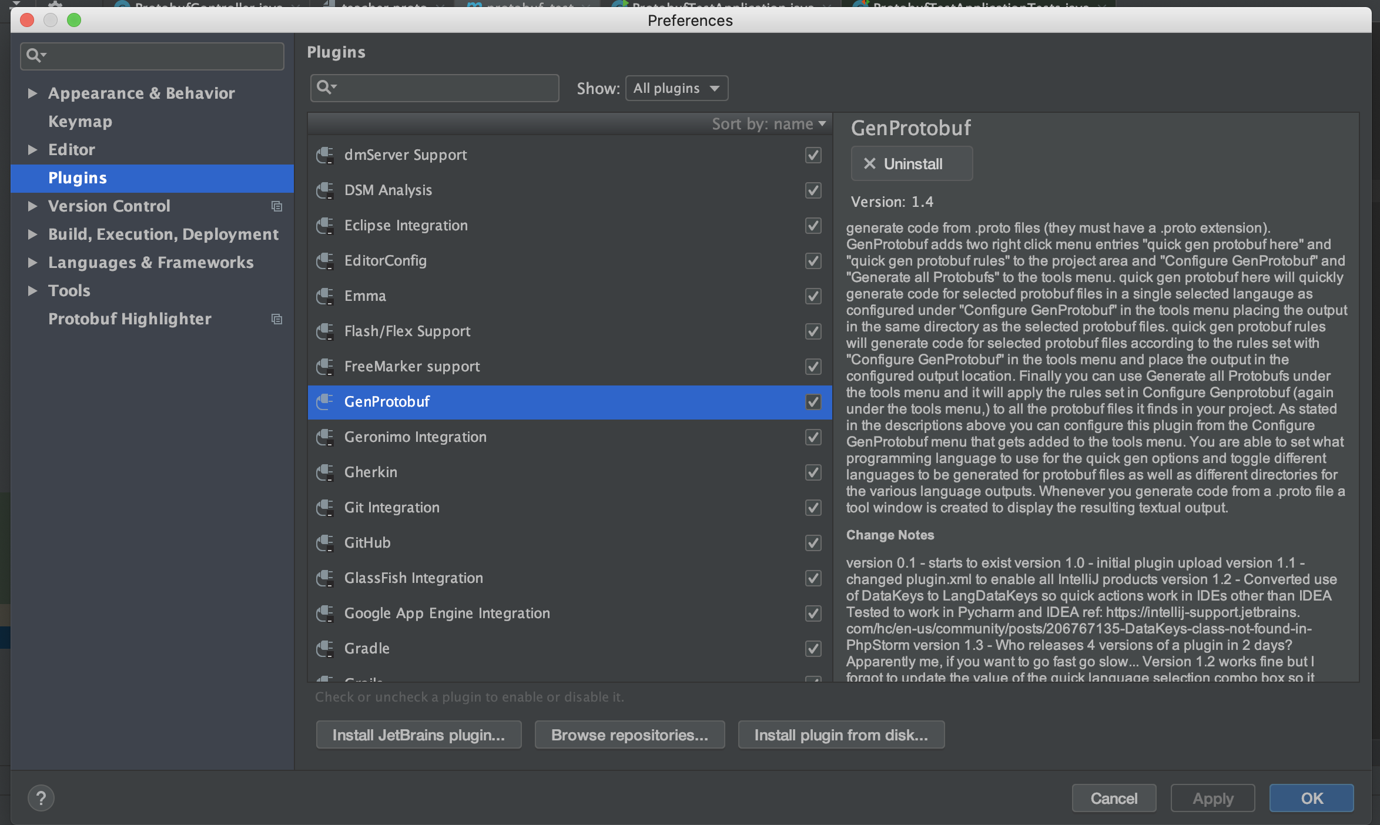The image size is (1380, 825).
Task: Click the Emma plugin icon
Action: (325, 296)
